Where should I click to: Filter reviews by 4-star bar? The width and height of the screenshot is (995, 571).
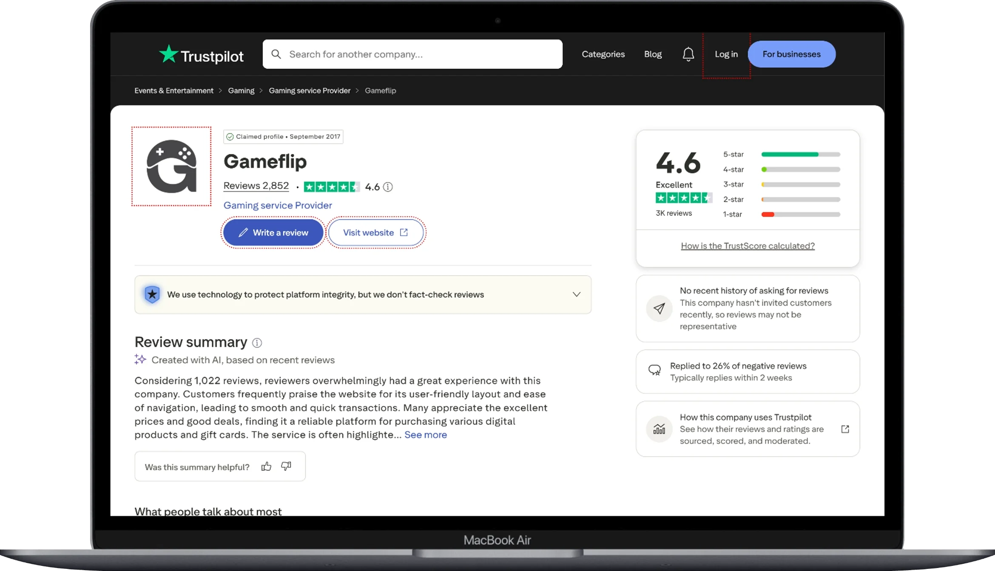[782, 170]
